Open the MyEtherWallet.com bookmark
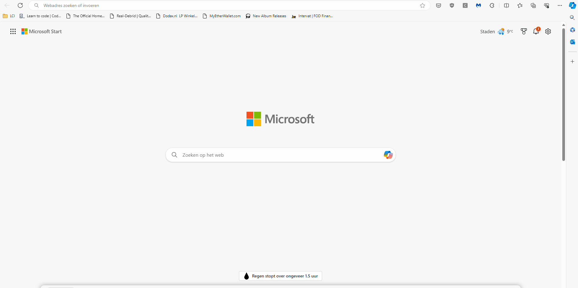The height and width of the screenshot is (288, 578). coord(222,16)
